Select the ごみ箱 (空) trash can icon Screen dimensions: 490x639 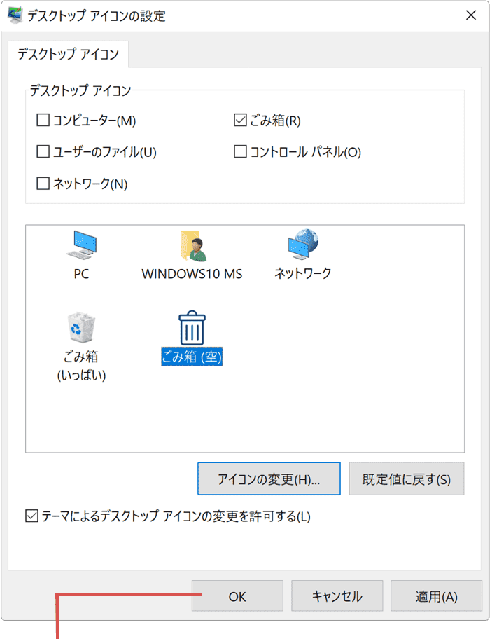[x=192, y=328]
